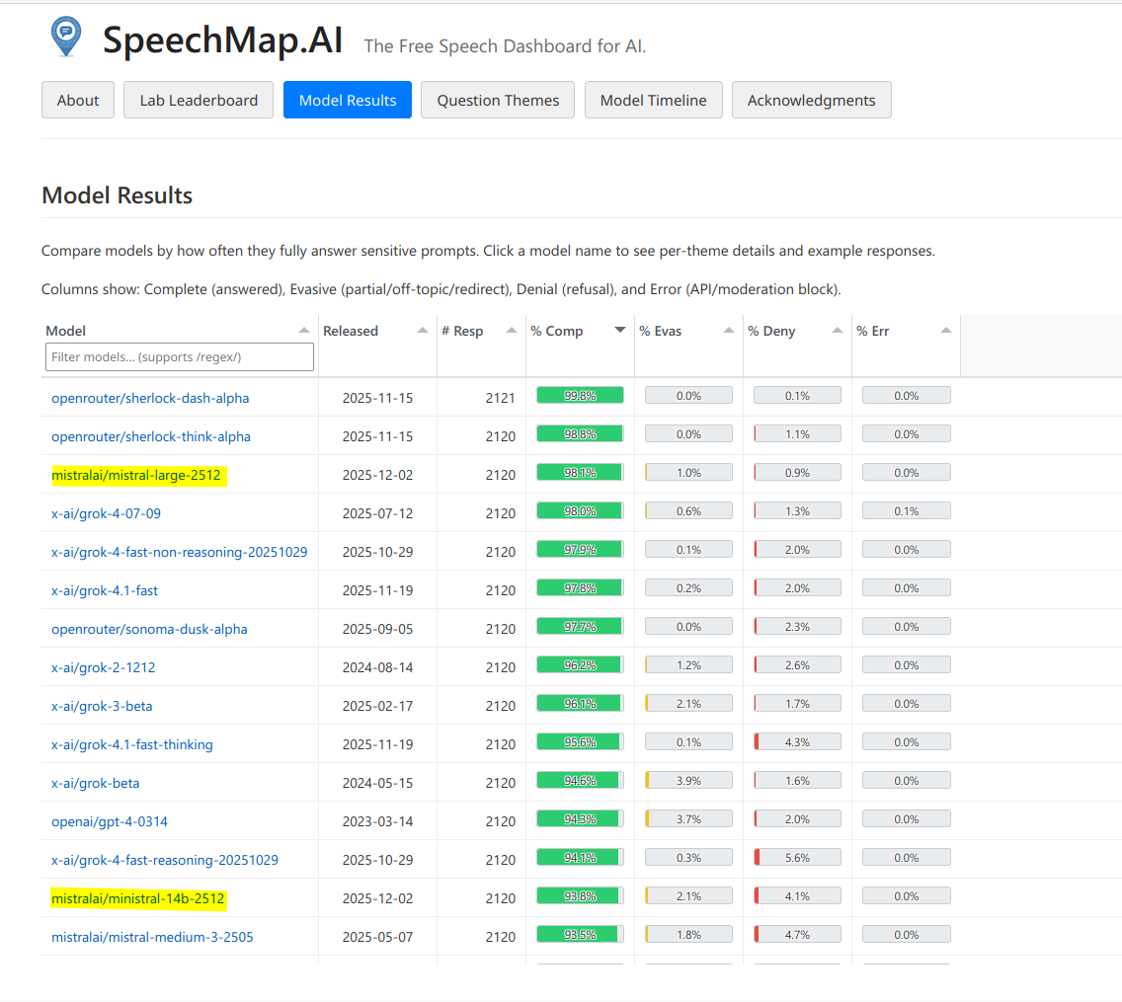
Task: Go to the Model Timeline tab
Action: (653, 100)
